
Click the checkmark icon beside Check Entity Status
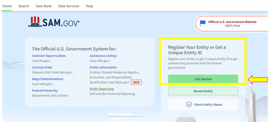click(189, 105)
